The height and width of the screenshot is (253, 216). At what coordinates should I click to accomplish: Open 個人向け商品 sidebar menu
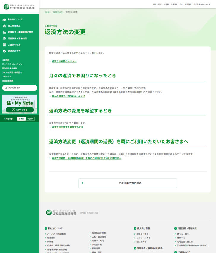14,26
